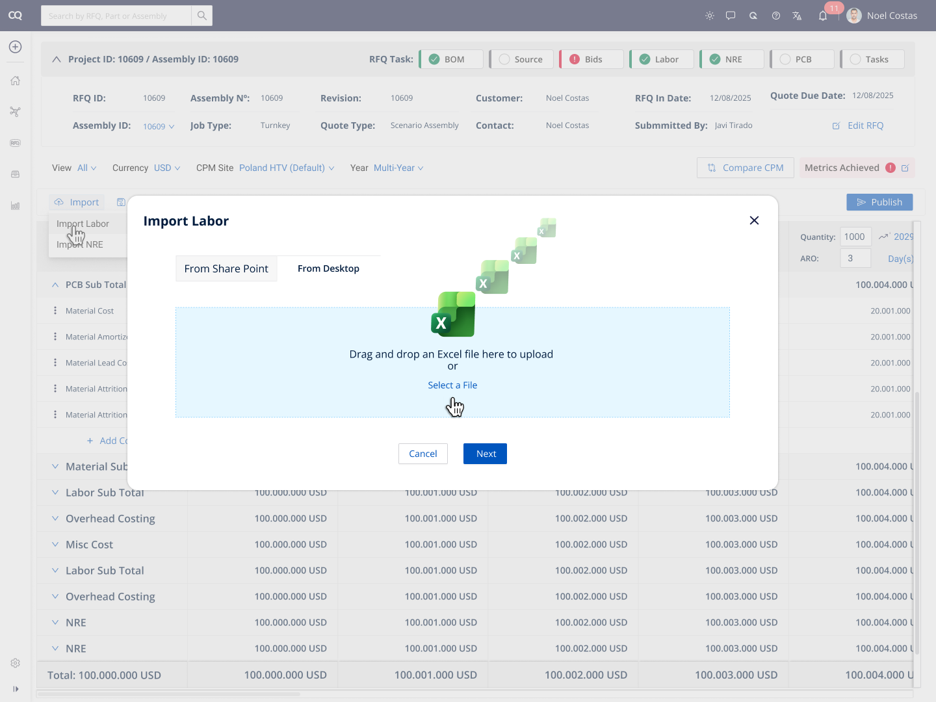The width and height of the screenshot is (936, 702).
Task: Click the Compare CPM button
Action: (x=746, y=168)
